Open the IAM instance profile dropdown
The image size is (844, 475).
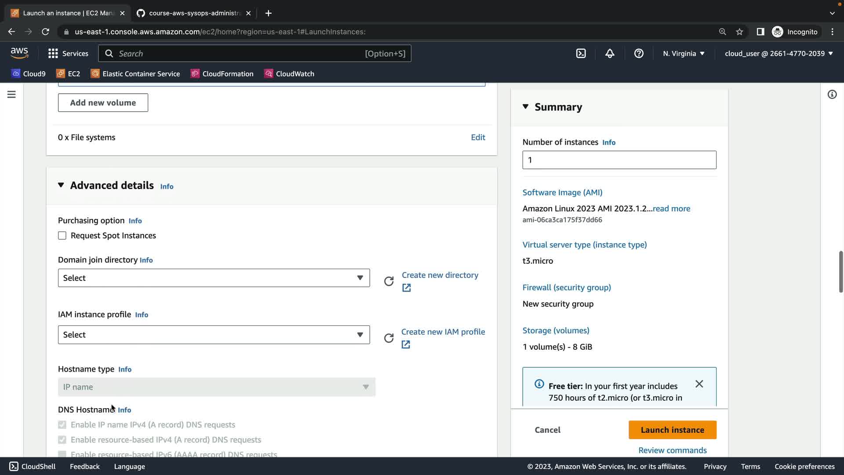[214, 335]
